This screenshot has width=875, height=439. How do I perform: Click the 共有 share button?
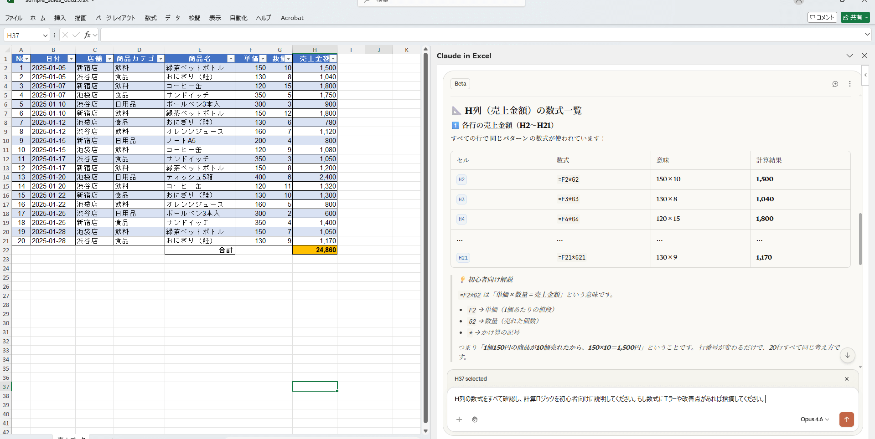tap(855, 17)
